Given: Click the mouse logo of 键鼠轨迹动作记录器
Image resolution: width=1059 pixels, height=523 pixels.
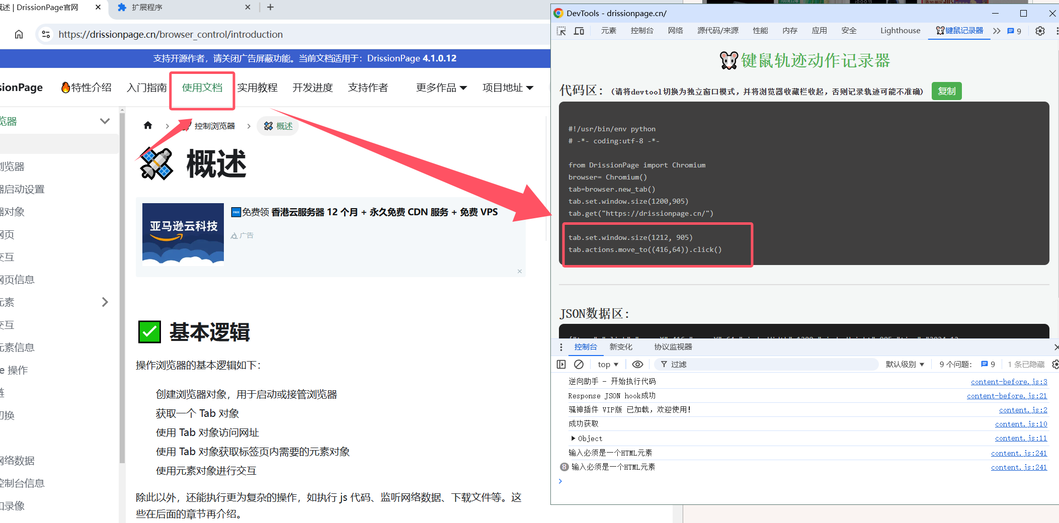Looking at the screenshot, I should point(728,60).
